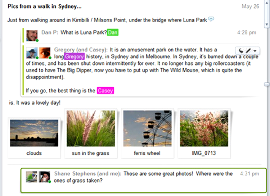The width and height of the screenshot is (270, 196).
Task: Click my avatar next to Shane's
Action: tap(44, 177)
